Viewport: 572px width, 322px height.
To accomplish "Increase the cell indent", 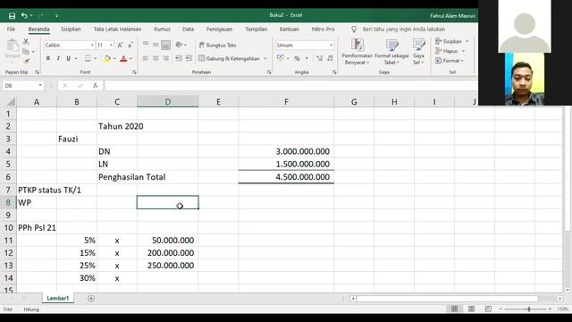I will [189, 58].
